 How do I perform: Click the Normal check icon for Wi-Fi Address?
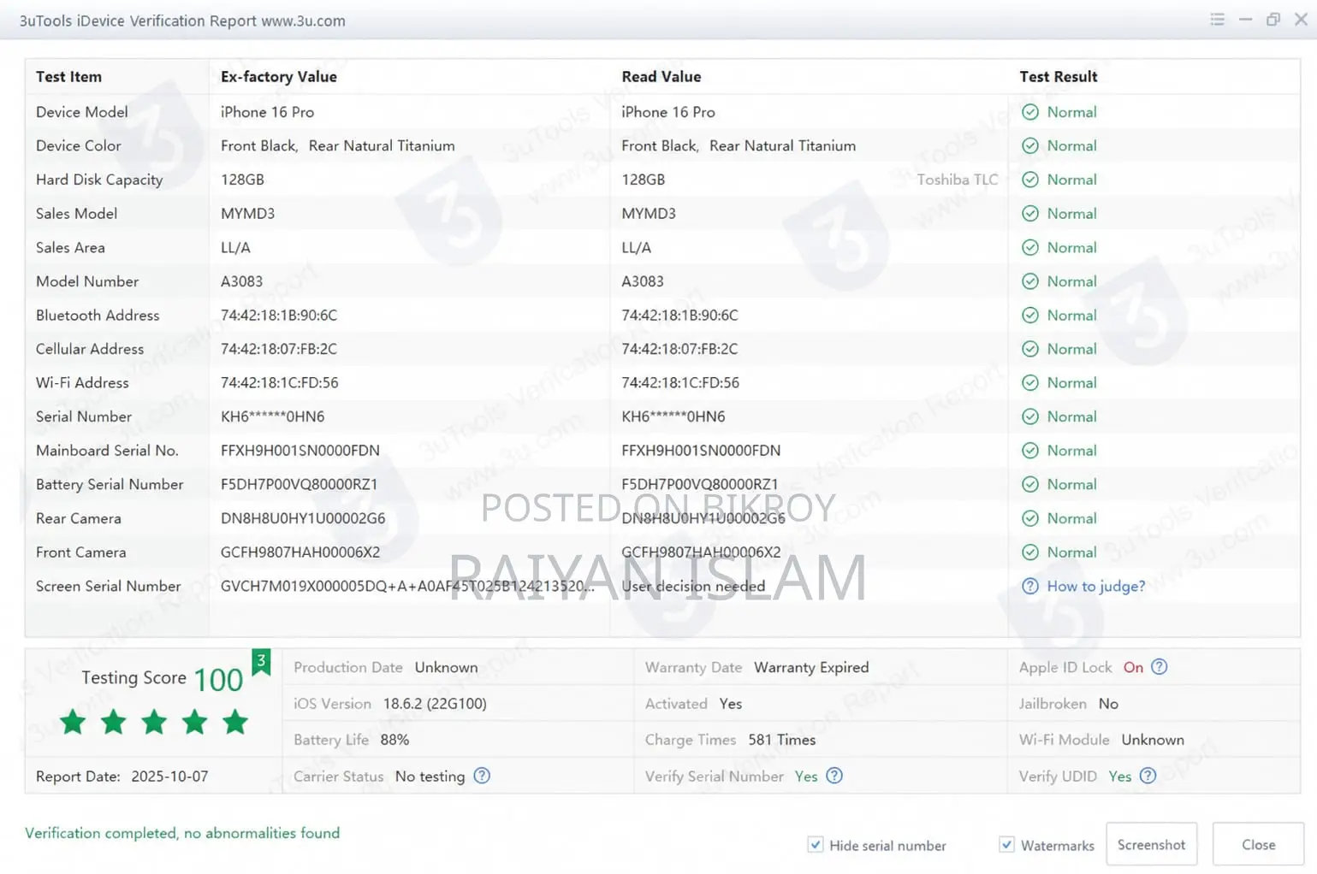(1030, 383)
